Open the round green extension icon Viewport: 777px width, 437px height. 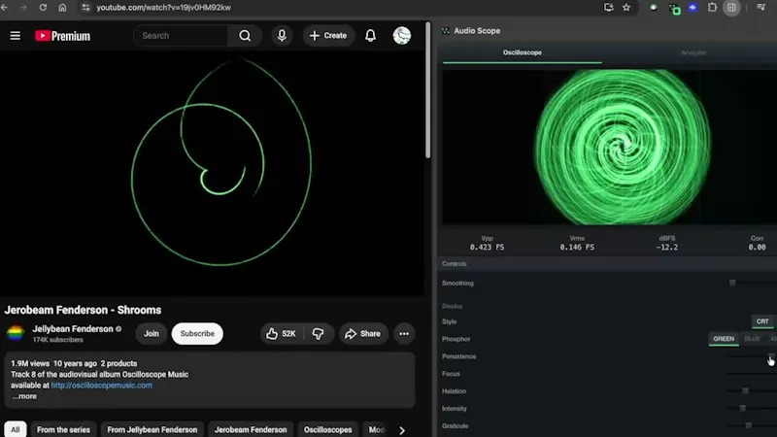click(x=653, y=8)
